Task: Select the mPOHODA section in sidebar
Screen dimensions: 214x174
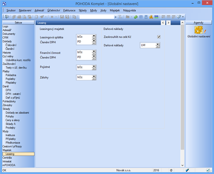Action: pyautogui.click(x=9, y=165)
